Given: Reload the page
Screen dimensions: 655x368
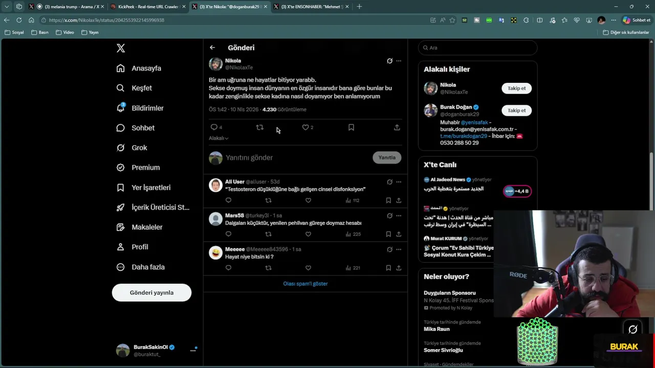Looking at the screenshot, I should point(19,20).
